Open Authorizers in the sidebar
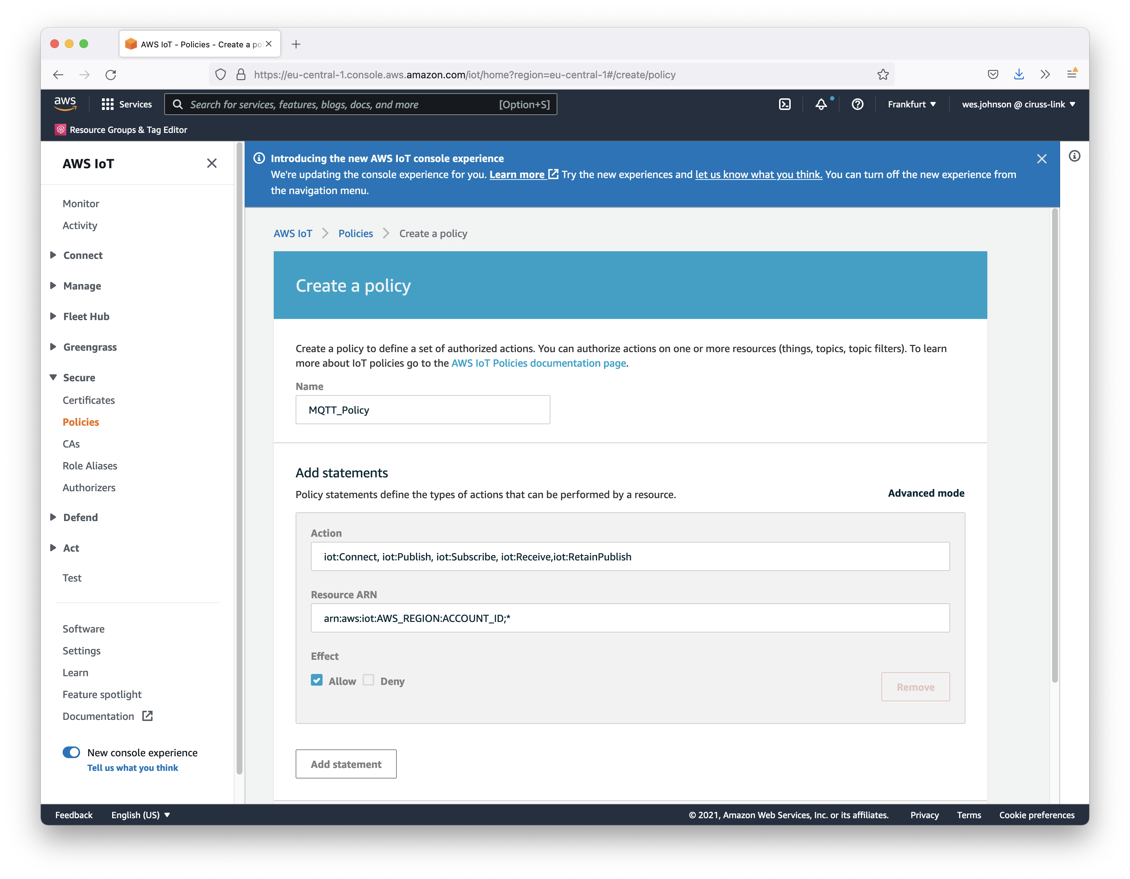 pyautogui.click(x=89, y=488)
